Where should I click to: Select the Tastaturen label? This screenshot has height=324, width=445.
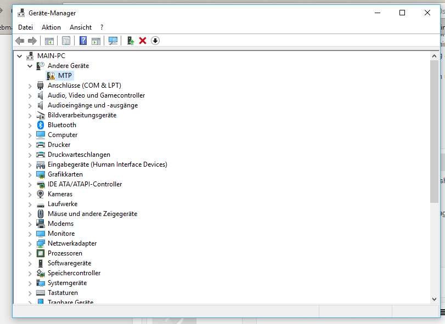click(x=63, y=293)
